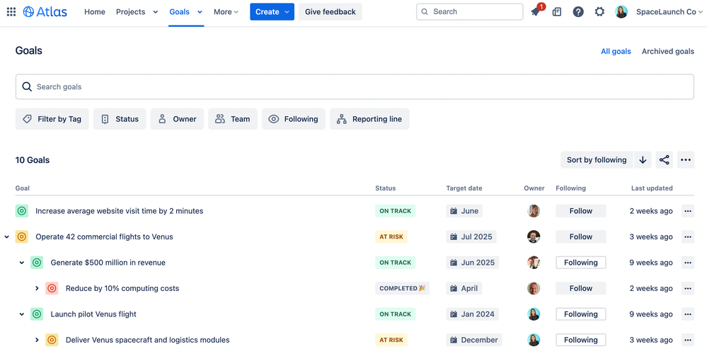707x354 pixels.
Task: Click into the Search goals field
Action: tap(355, 86)
